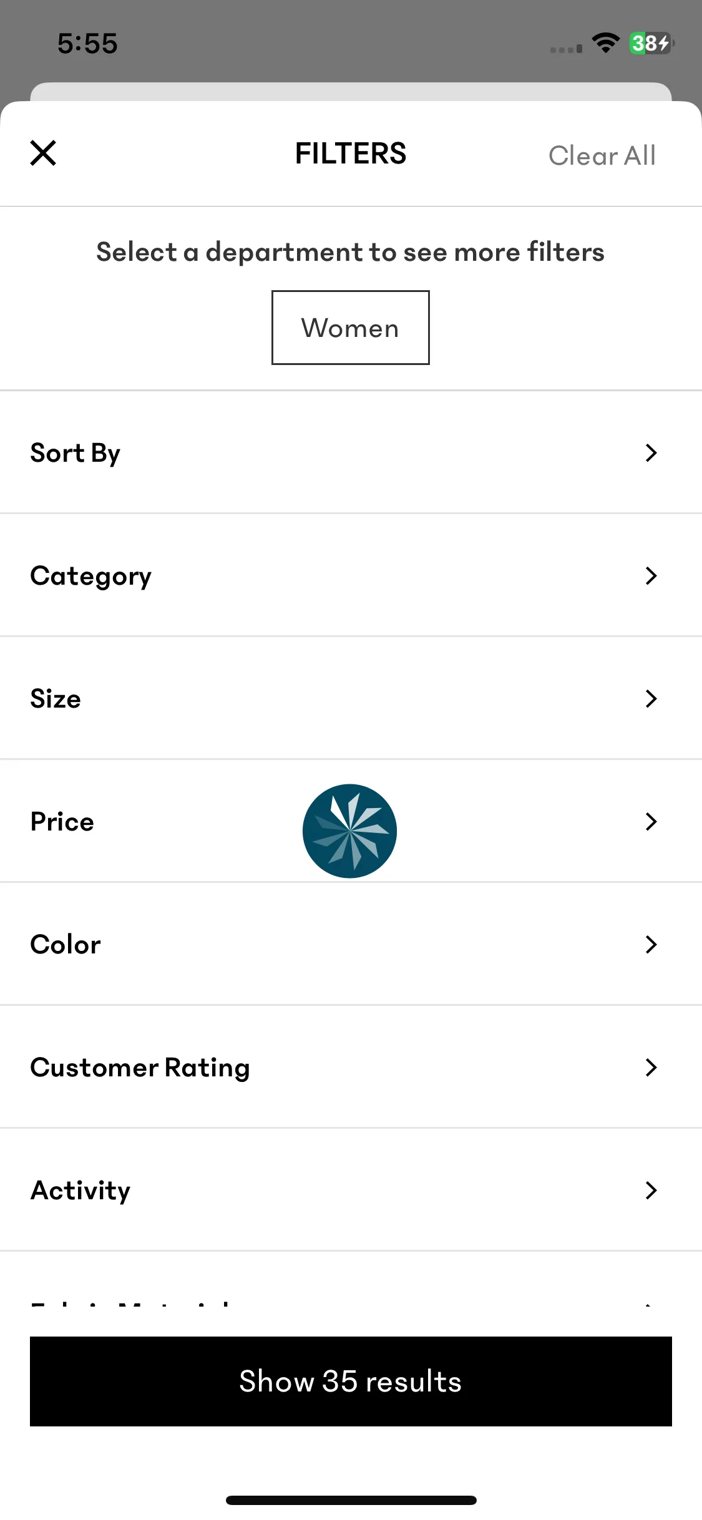The width and height of the screenshot is (702, 1520).
Task: Tap the Category row chevron arrow
Action: click(651, 575)
